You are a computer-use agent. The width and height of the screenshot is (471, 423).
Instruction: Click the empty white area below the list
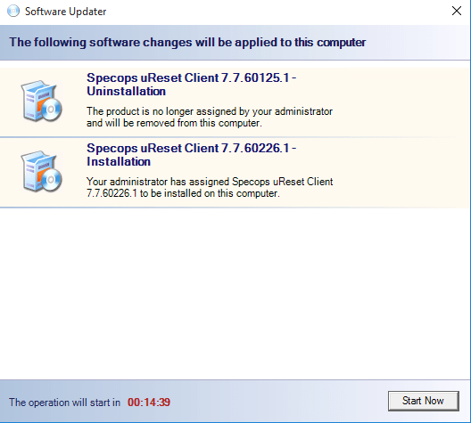tap(235, 294)
